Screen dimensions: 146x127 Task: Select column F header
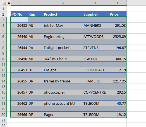[x=118, y=3]
